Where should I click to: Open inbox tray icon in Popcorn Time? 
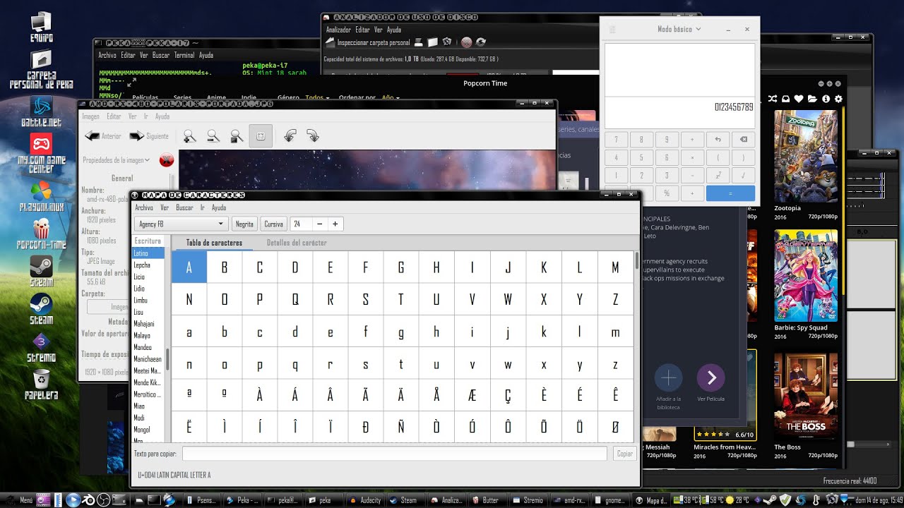point(786,99)
